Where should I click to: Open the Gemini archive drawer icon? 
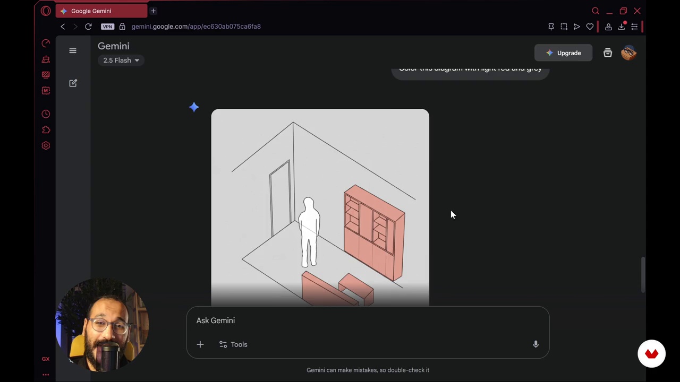[608, 53]
